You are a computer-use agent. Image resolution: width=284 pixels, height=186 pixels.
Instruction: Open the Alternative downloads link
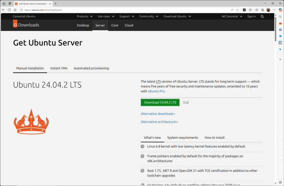(x=158, y=114)
